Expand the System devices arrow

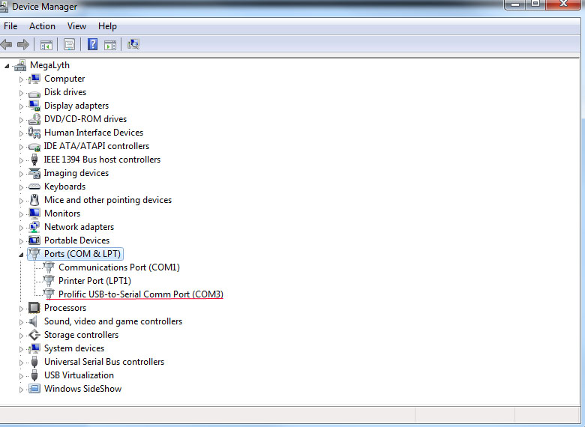click(x=21, y=349)
